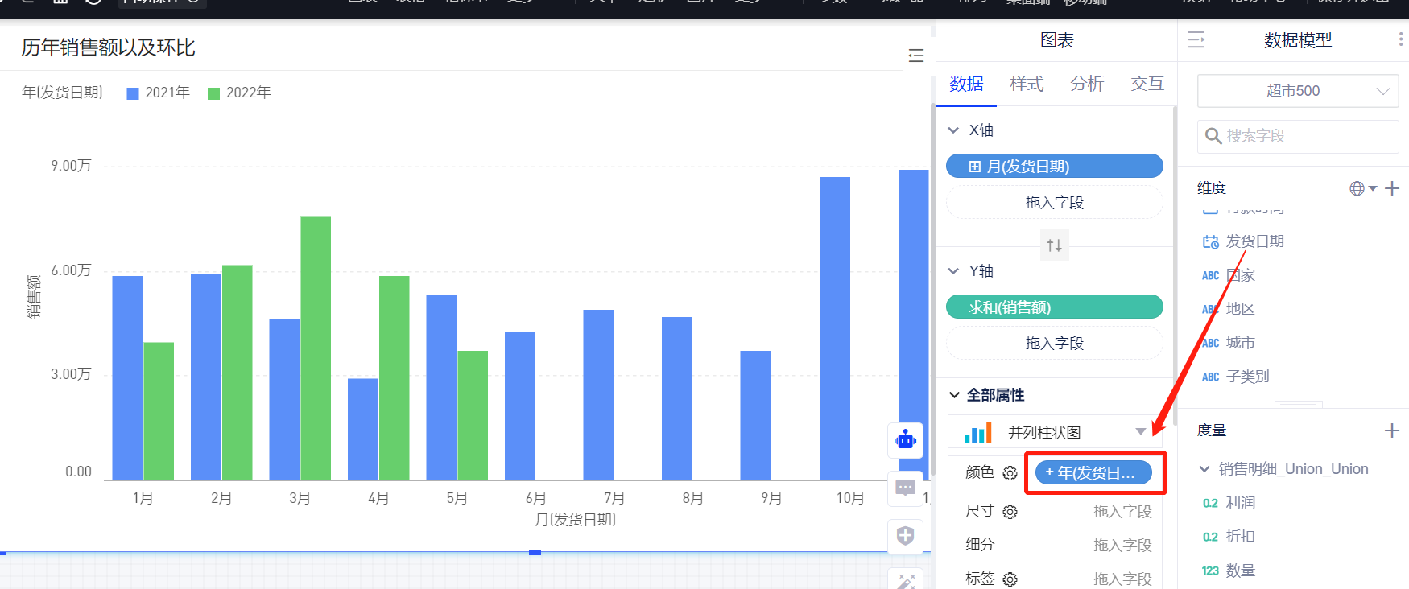Add a new measure with plus icon
1409x589 pixels.
[1392, 430]
